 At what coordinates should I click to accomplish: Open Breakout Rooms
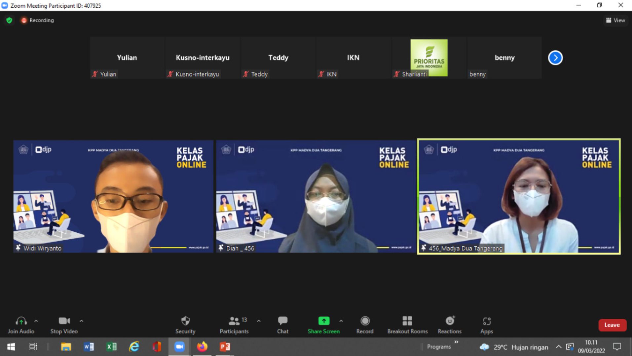point(407,324)
